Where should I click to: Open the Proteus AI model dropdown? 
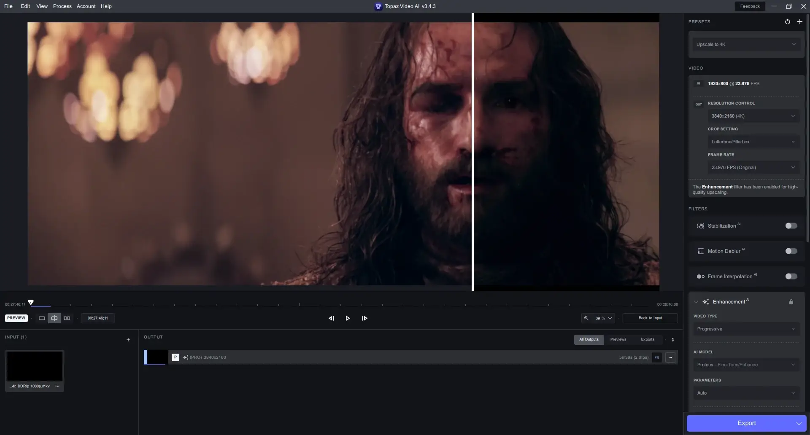[746, 365]
